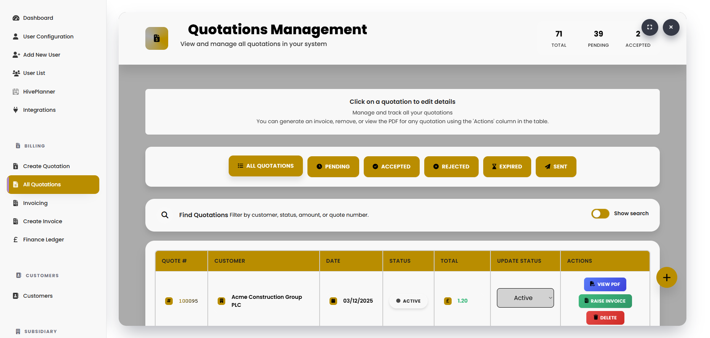Image resolution: width=710 pixels, height=338 pixels.
Task: Open Integrations page
Action: click(39, 110)
